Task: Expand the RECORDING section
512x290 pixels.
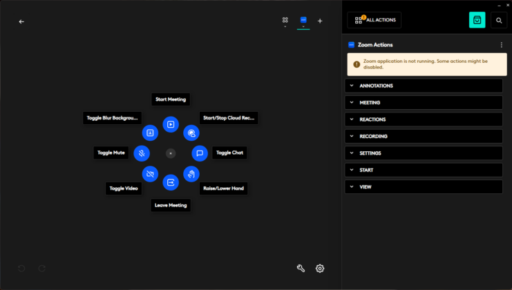Action: (424, 136)
